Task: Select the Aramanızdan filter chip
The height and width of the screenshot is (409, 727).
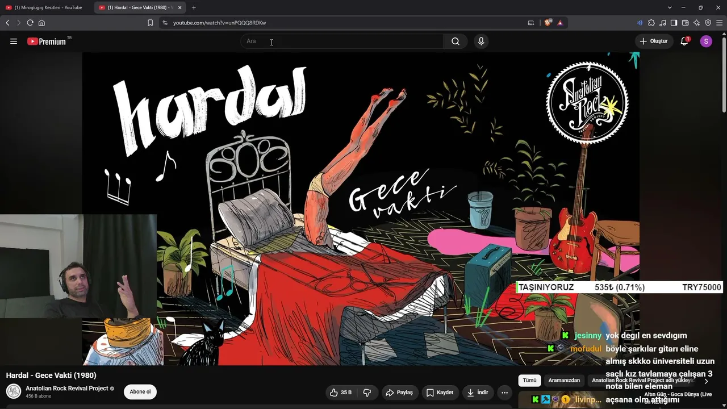Action: [564, 380]
